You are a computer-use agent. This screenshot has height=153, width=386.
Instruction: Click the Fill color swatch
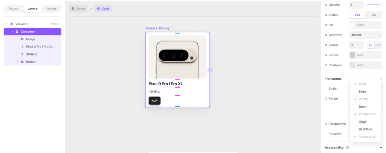[x=352, y=25]
